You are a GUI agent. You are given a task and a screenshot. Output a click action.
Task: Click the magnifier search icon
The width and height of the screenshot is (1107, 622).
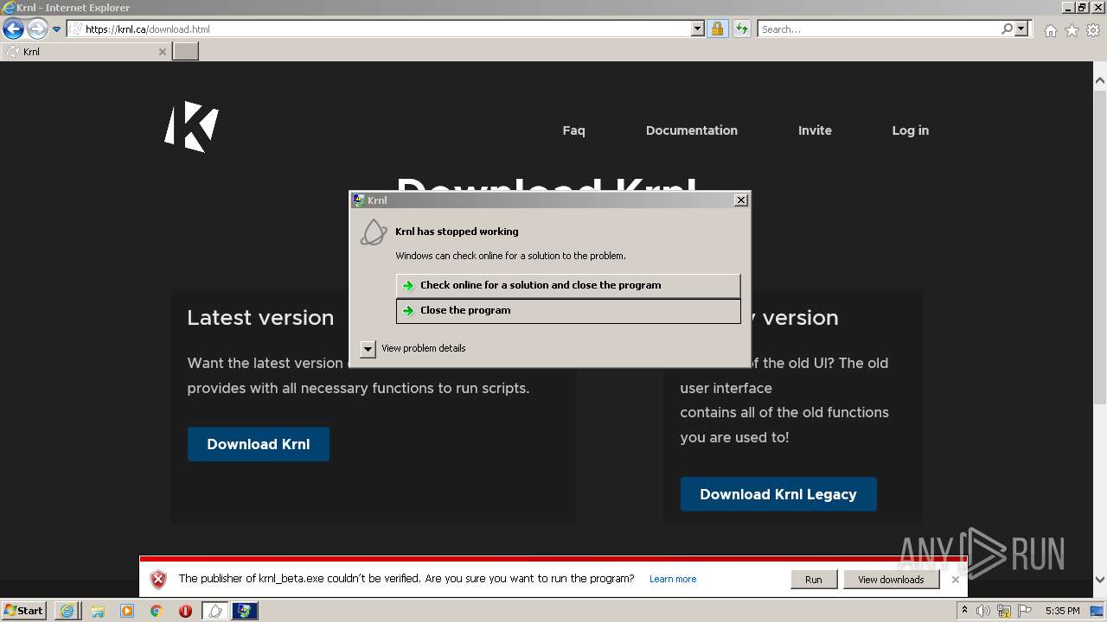pyautogui.click(x=1007, y=29)
